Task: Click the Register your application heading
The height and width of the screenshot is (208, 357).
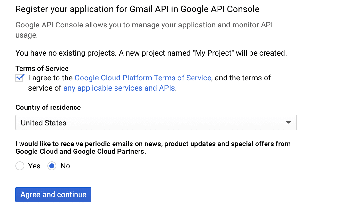Action: 137,9
